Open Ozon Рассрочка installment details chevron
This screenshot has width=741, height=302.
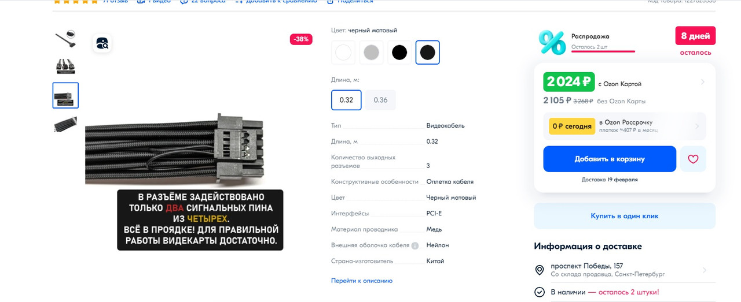click(697, 126)
